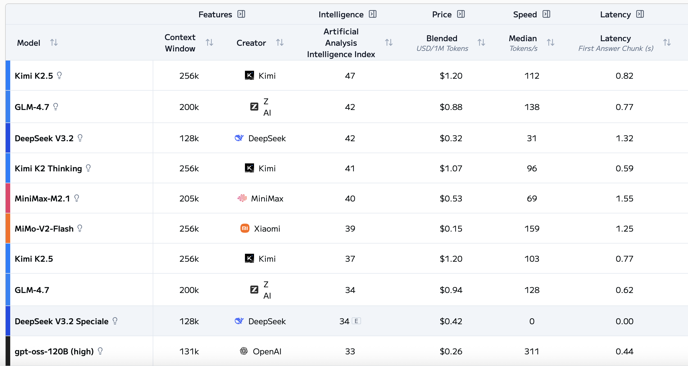
Task: Open the DeepSeek V3.2 model priced $0.32
Action: click(44, 138)
